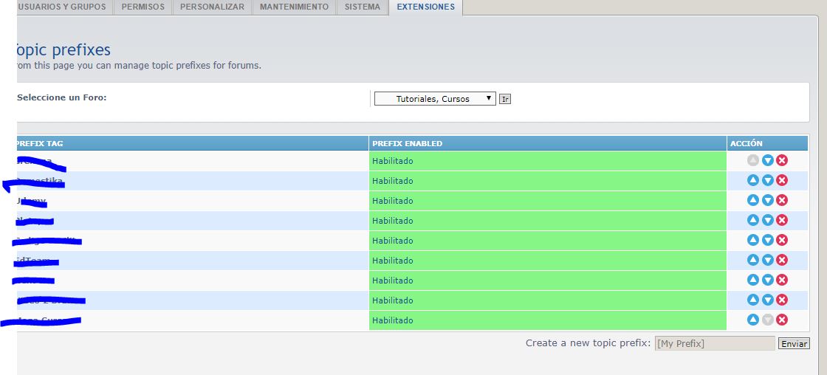Move the fifth-row prefix up

click(x=752, y=240)
